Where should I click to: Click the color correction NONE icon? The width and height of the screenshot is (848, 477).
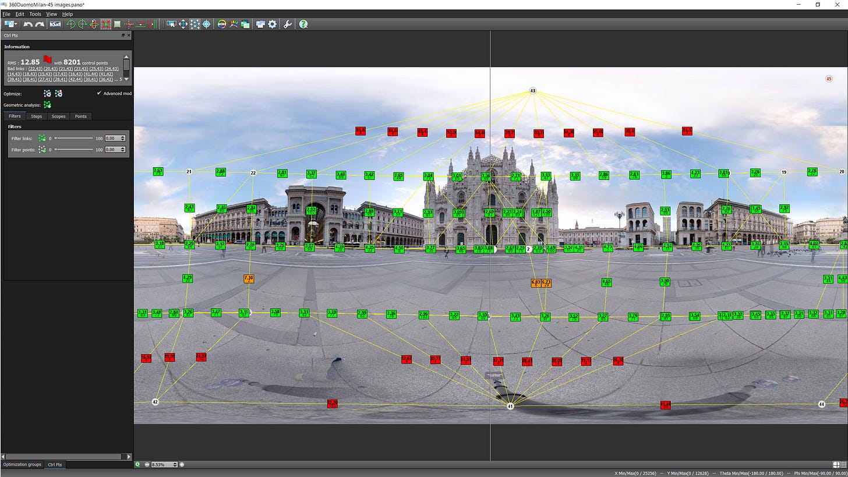(x=221, y=24)
